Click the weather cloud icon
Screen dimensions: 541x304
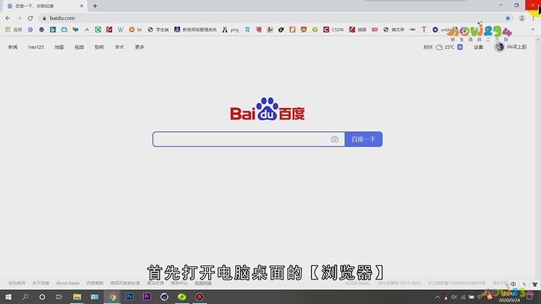pyautogui.click(x=439, y=47)
